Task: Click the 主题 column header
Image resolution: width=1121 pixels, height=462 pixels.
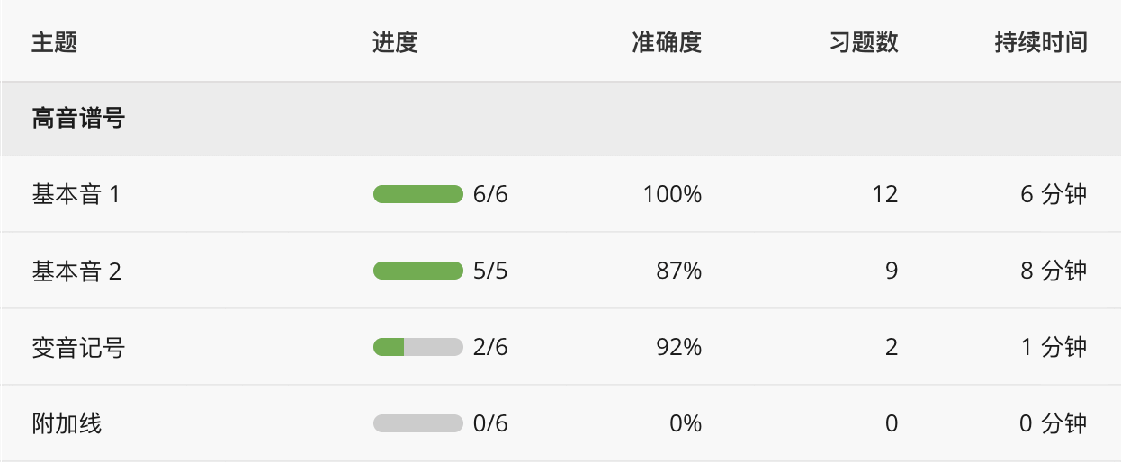Action: [55, 42]
